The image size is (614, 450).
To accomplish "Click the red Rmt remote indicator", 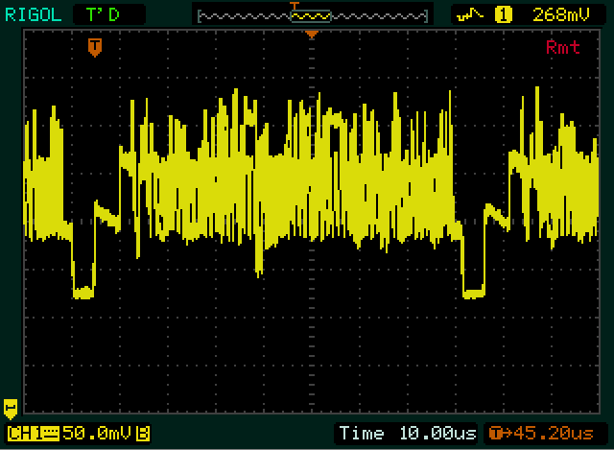I will coord(562,47).
